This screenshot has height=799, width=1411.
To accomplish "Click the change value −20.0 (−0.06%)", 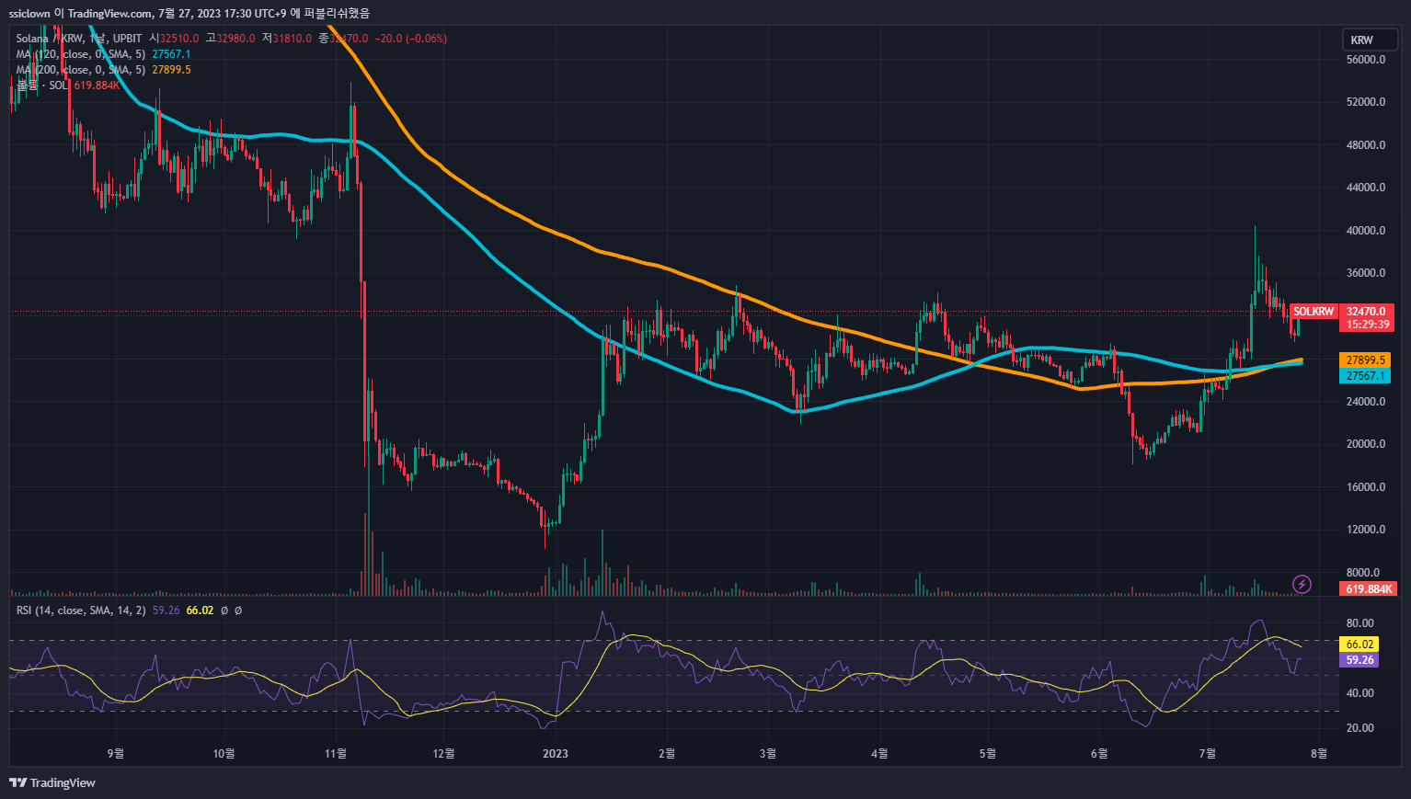I will click(410, 39).
